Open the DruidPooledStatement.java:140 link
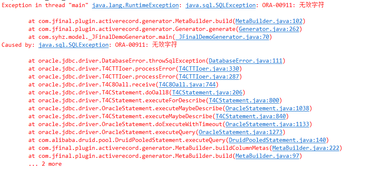The image size is (391, 172). point(277,140)
